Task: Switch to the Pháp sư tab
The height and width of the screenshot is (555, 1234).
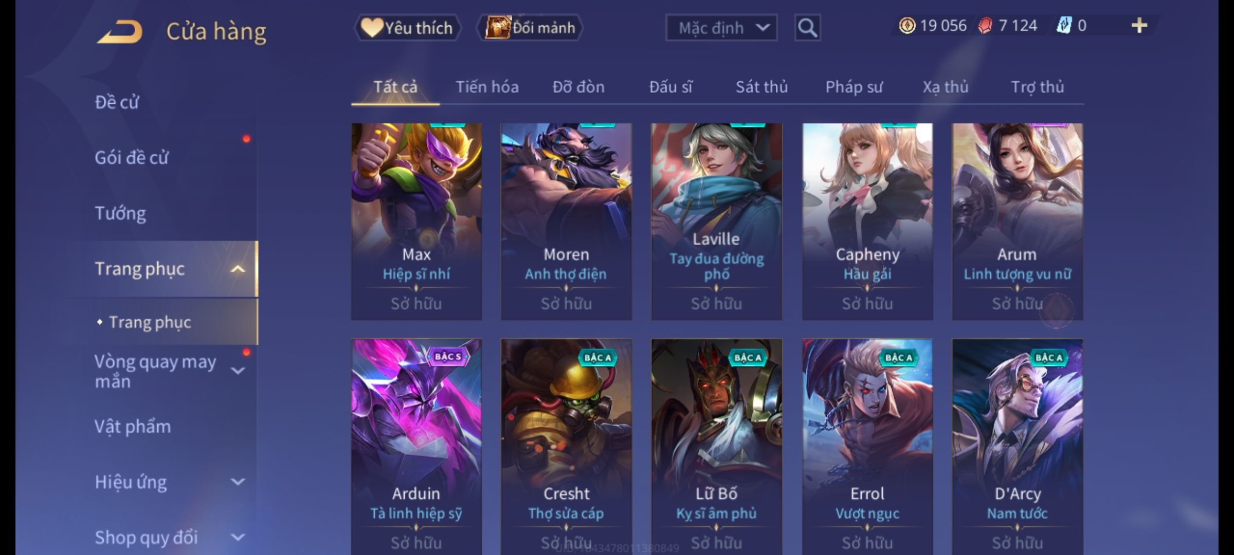Action: click(x=854, y=87)
